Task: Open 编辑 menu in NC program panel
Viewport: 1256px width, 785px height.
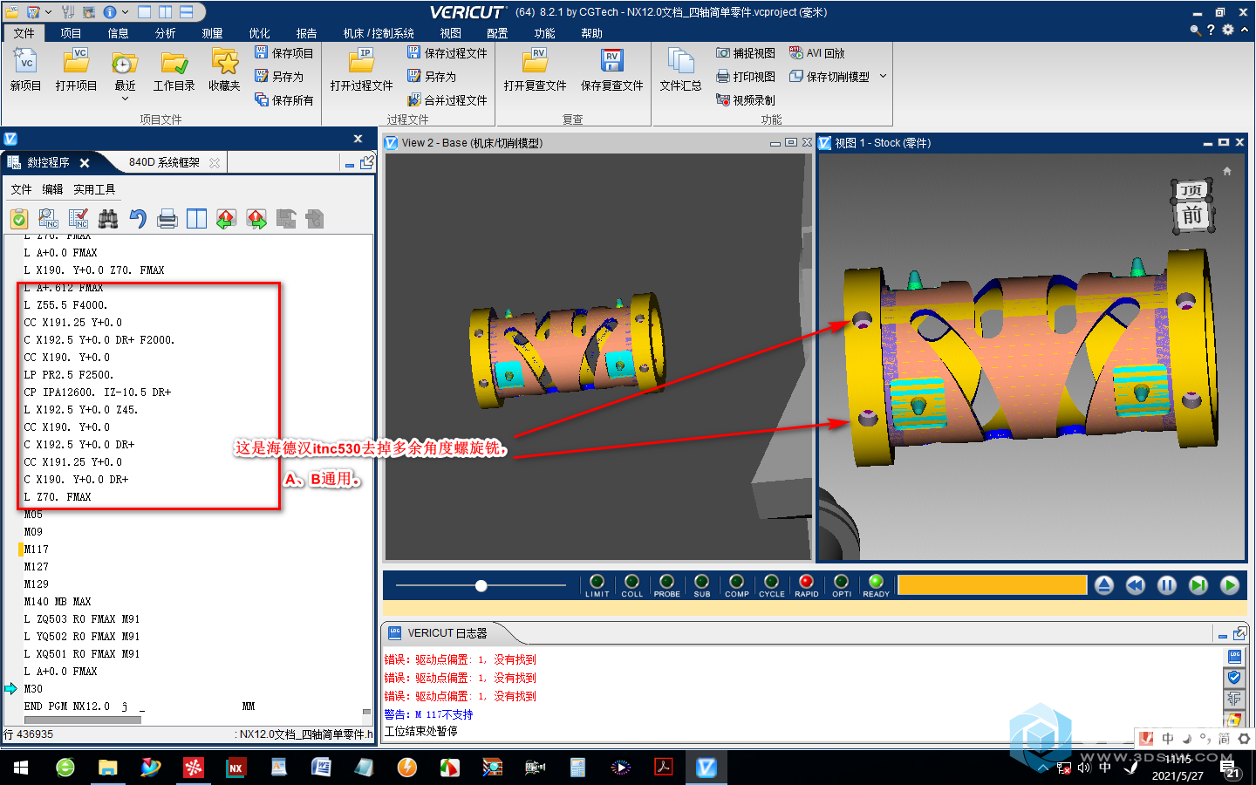Action: pyautogui.click(x=52, y=189)
